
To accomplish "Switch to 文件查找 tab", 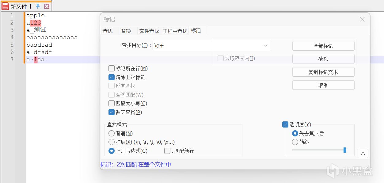I will click(x=149, y=31).
